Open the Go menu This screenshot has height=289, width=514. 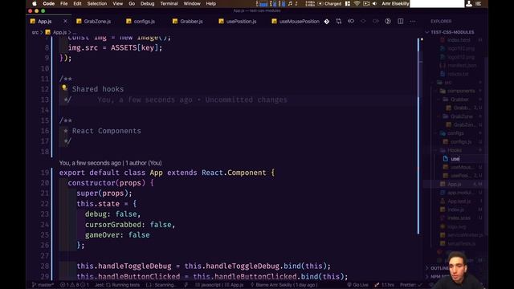pos(132,3)
